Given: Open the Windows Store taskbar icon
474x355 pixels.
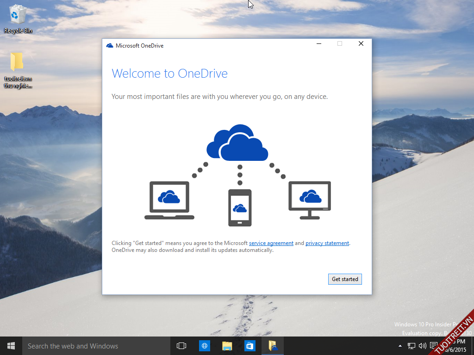Looking at the screenshot, I should [249, 346].
